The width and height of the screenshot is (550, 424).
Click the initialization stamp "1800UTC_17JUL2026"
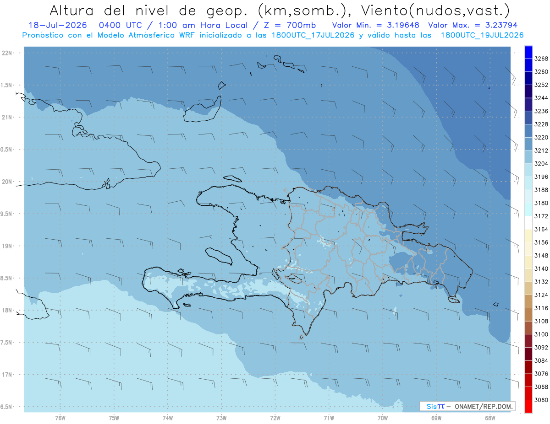coord(312,35)
